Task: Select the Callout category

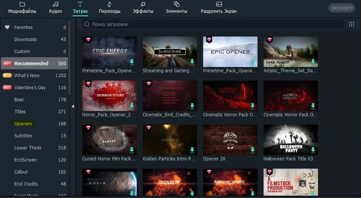Action: tap(34, 172)
